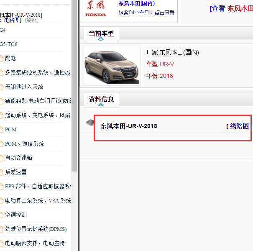The width and height of the screenshot is (253, 251).
Task: Open 后差速器 tree item
Action: pyautogui.click(x=16, y=172)
